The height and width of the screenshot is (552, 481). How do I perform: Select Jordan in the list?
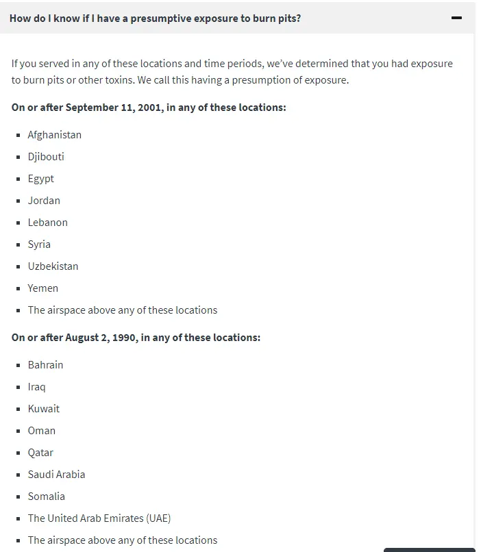tap(44, 201)
